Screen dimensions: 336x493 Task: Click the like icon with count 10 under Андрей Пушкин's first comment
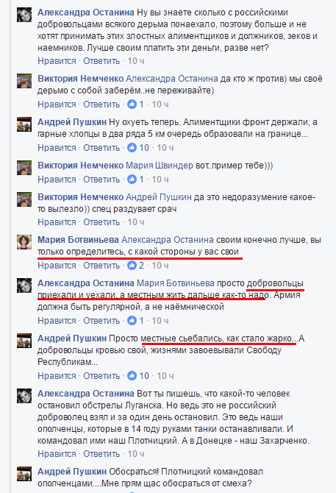132,147
